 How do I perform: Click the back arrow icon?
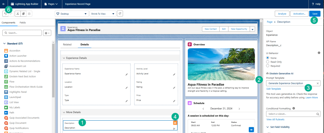click(3, 4)
